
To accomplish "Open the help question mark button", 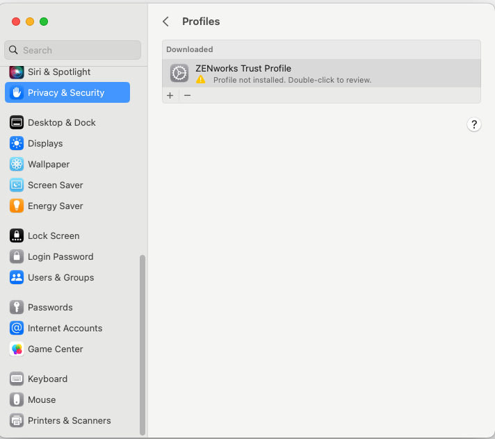I will click(x=474, y=124).
